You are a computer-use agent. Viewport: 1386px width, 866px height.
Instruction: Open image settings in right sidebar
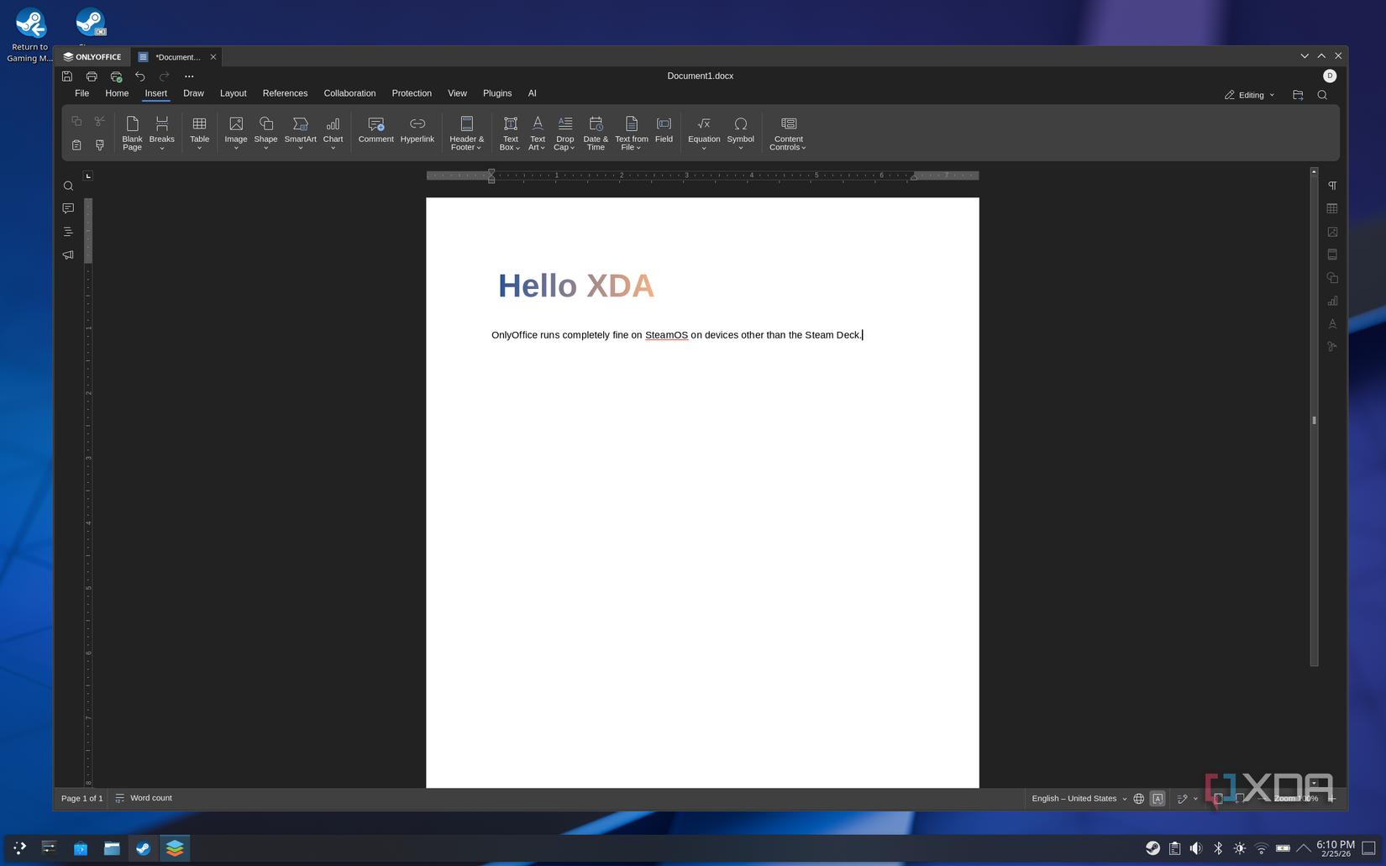click(1332, 232)
